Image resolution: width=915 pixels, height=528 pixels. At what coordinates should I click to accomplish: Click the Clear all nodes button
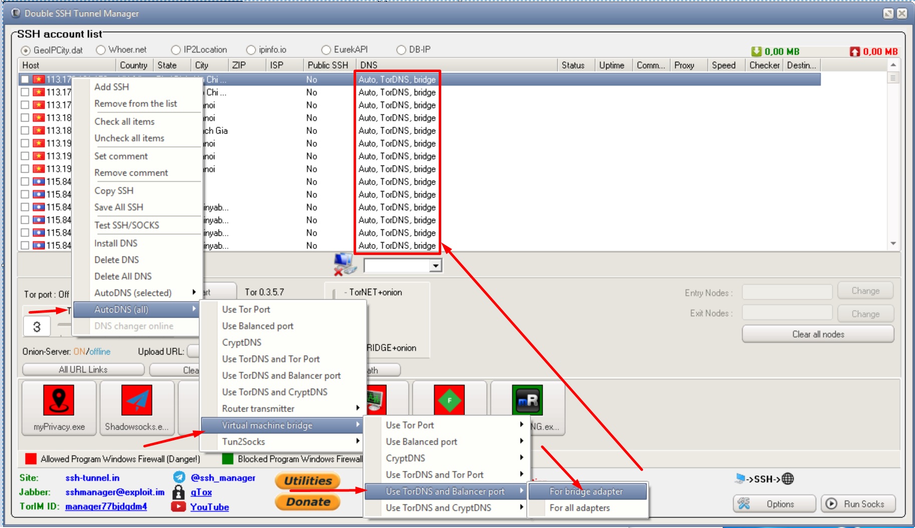click(817, 334)
